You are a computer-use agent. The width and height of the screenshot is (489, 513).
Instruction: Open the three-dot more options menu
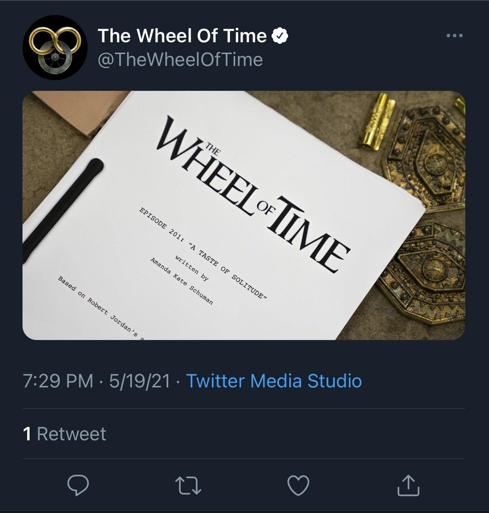tap(454, 36)
